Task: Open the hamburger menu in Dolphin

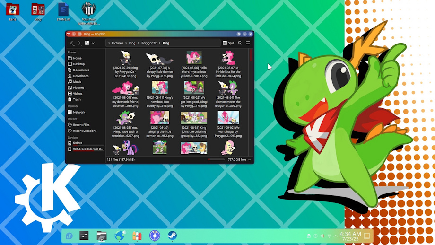Action: [x=248, y=43]
